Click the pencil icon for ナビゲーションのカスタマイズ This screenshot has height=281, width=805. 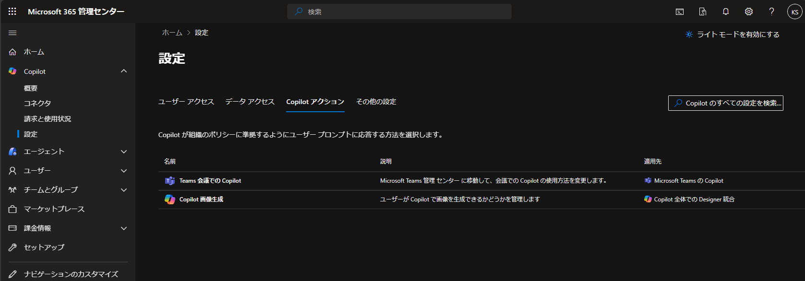13,274
